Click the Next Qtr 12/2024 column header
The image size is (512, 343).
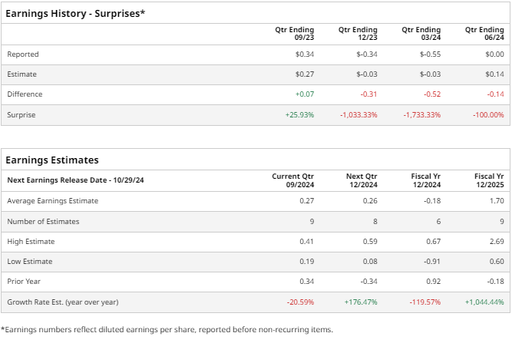click(x=361, y=180)
